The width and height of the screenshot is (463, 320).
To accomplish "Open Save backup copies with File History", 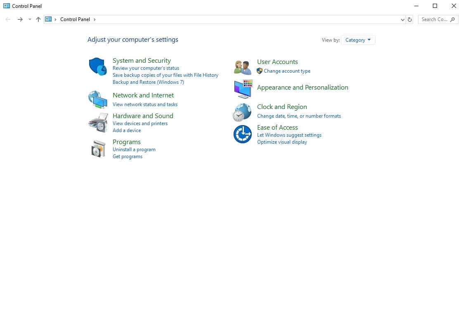I will coord(165,75).
